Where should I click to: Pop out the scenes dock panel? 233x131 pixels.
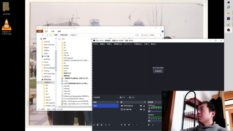point(118,102)
